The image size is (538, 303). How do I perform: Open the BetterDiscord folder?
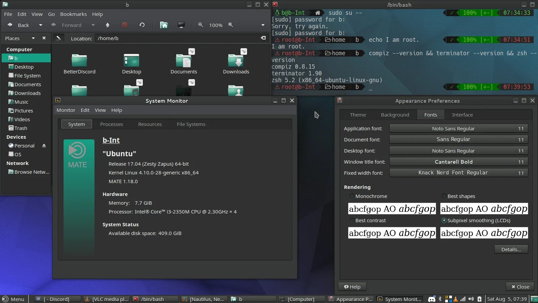[x=79, y=64]
